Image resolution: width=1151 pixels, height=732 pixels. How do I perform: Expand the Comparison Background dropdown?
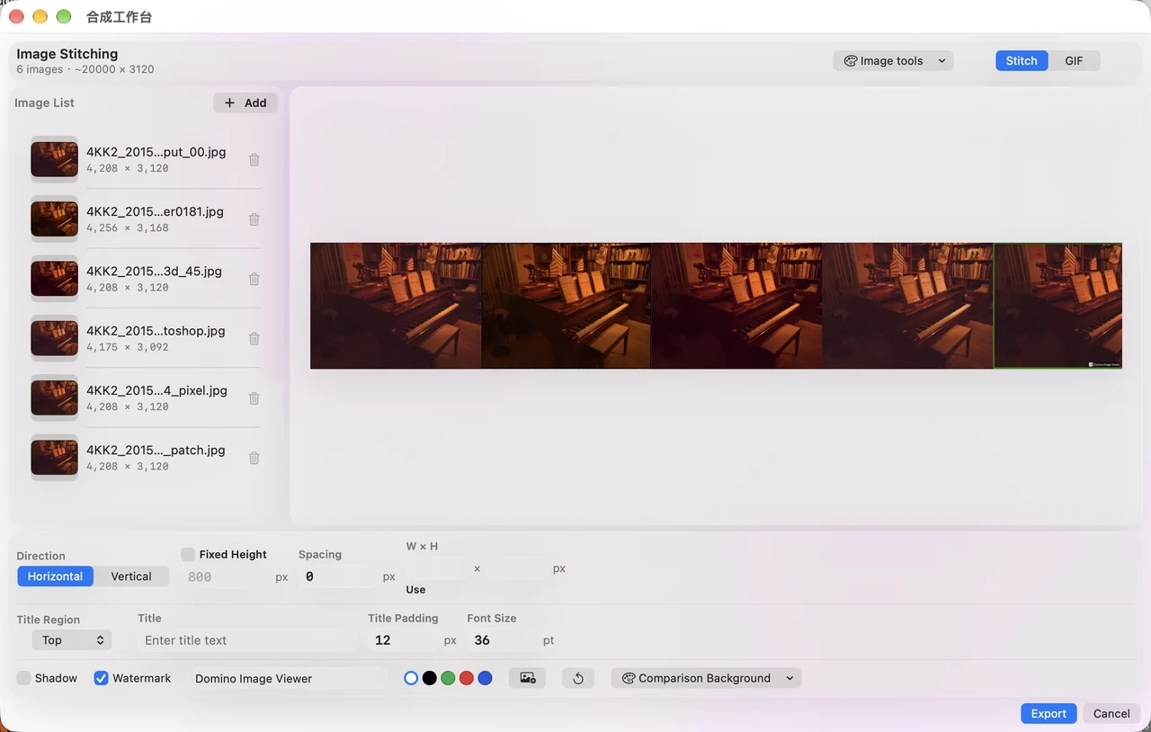click(706, 678)
